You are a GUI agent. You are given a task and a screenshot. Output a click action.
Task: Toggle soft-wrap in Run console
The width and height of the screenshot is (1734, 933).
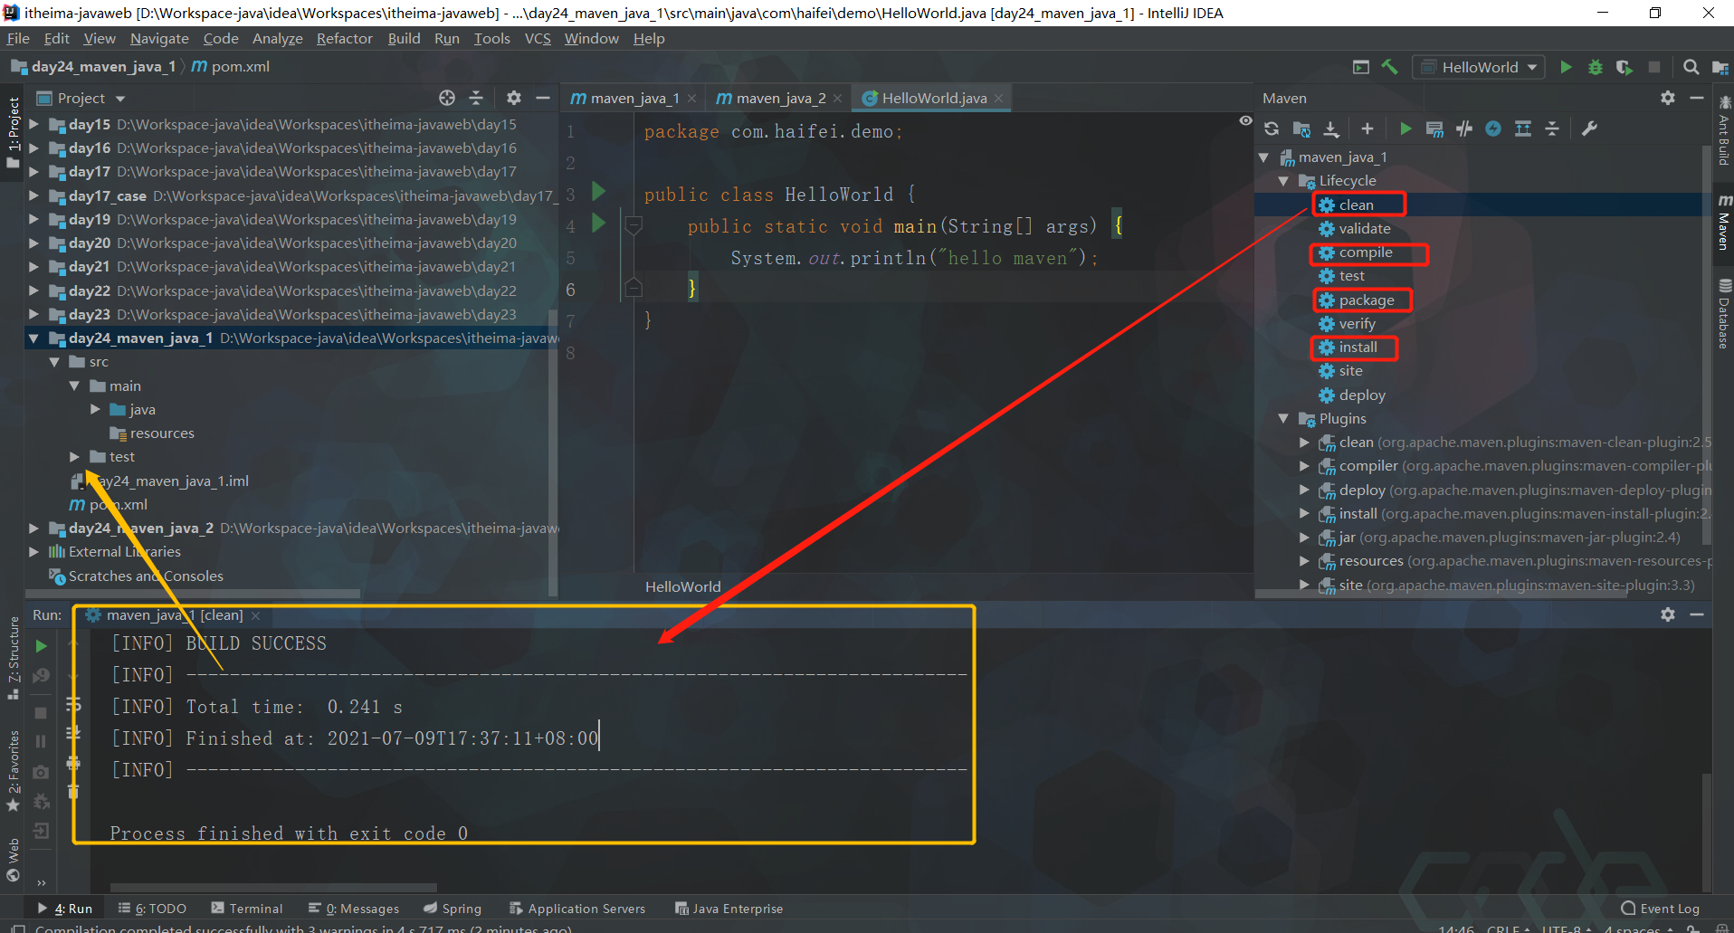tap(73, 704)
